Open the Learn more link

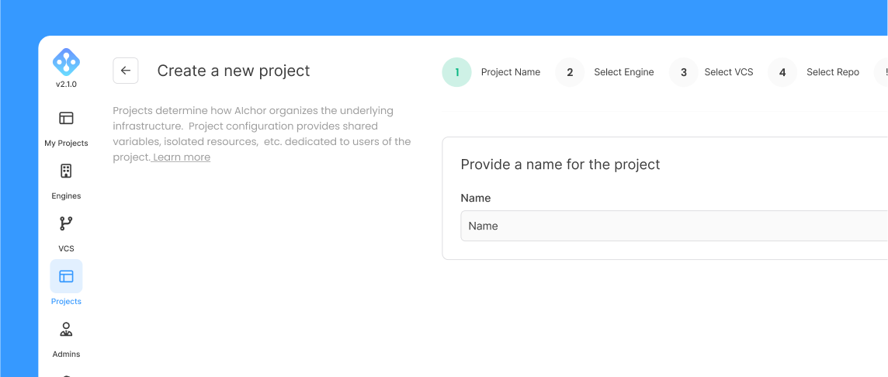[181, 157]
